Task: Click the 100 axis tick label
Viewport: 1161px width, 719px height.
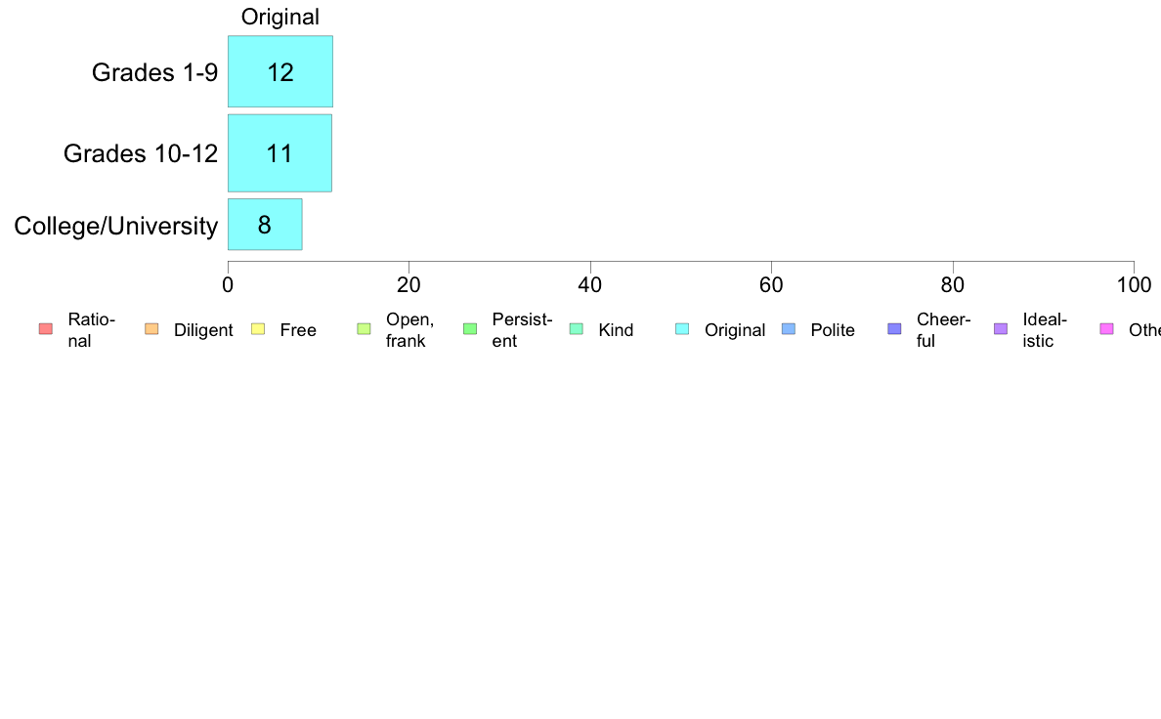Action: (1135, 285)
